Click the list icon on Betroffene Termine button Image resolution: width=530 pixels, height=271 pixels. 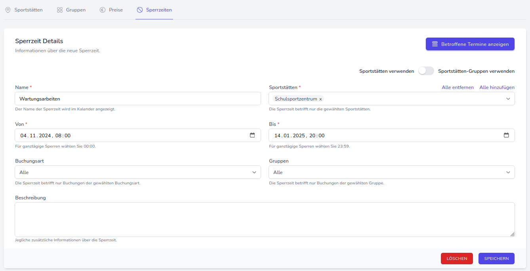click(x=435, y=44)
